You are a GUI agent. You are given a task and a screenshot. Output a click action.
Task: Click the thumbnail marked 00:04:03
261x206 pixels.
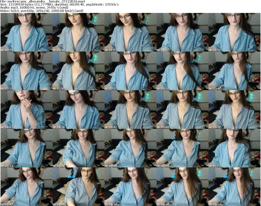26,109
